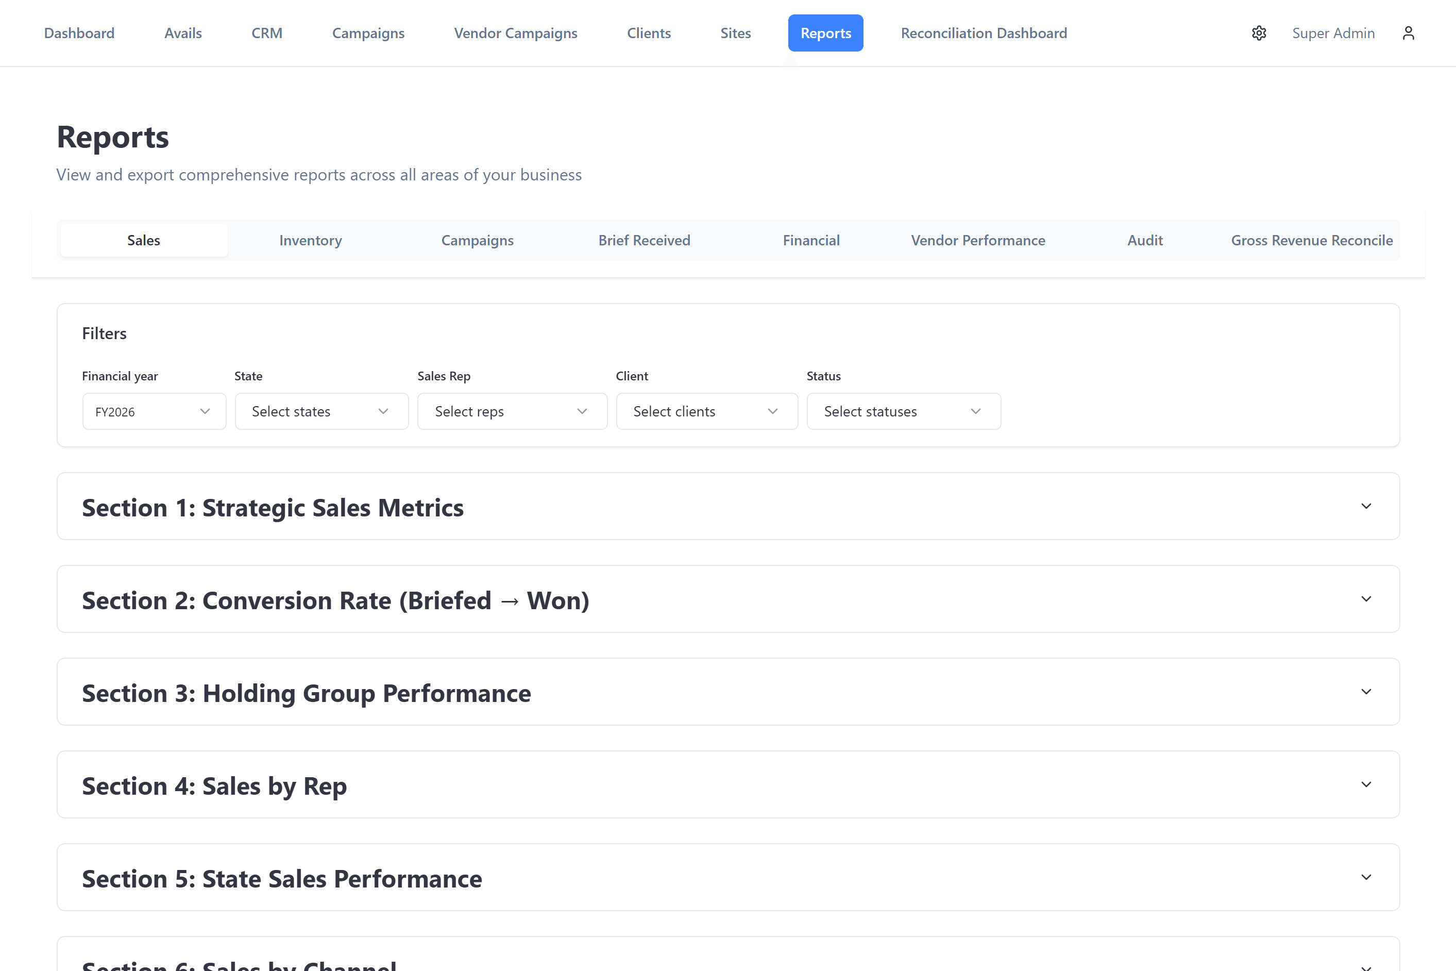Open the Financial year FY2026 dropdown
The height and width of the screenshot is (971, 1456).
click(x=154, y=411)
